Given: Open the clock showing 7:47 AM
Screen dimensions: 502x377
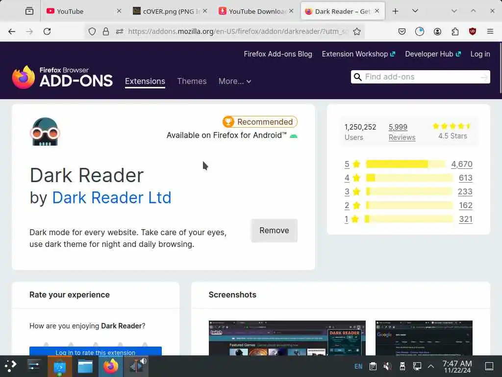Looking at the screenshot, I should coord(457,366).
